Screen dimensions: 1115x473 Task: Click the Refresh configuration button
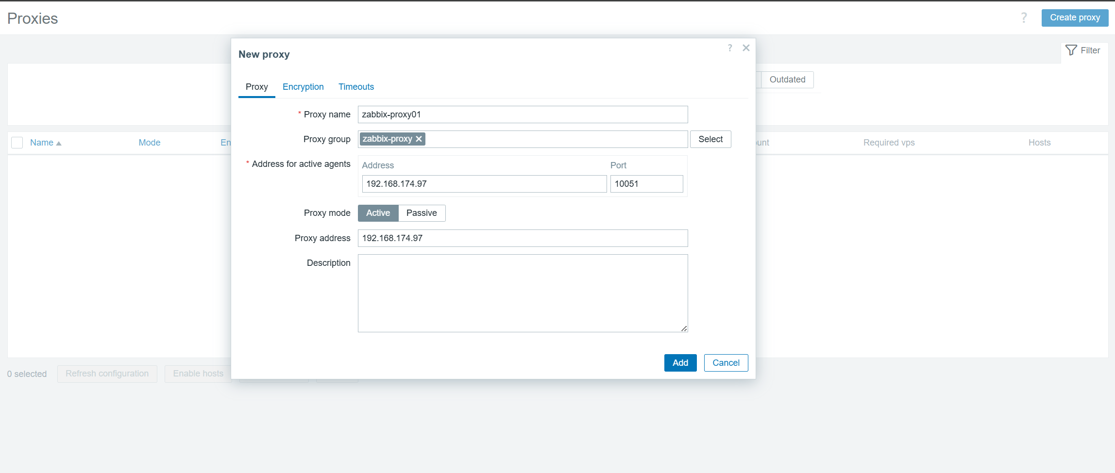107,374
